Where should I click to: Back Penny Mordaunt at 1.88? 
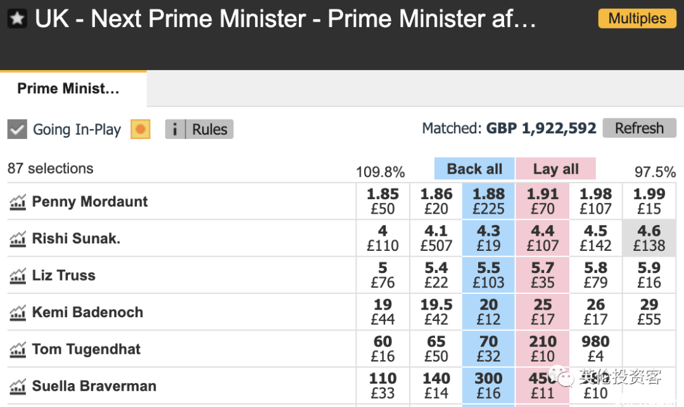click(488, 201)
